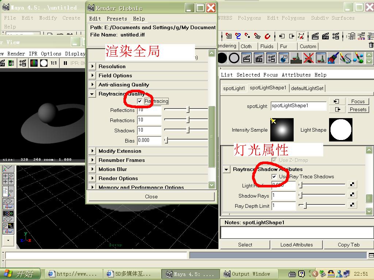
Task: Click the map button beside Shadow Rays
Action: (352, 195)
